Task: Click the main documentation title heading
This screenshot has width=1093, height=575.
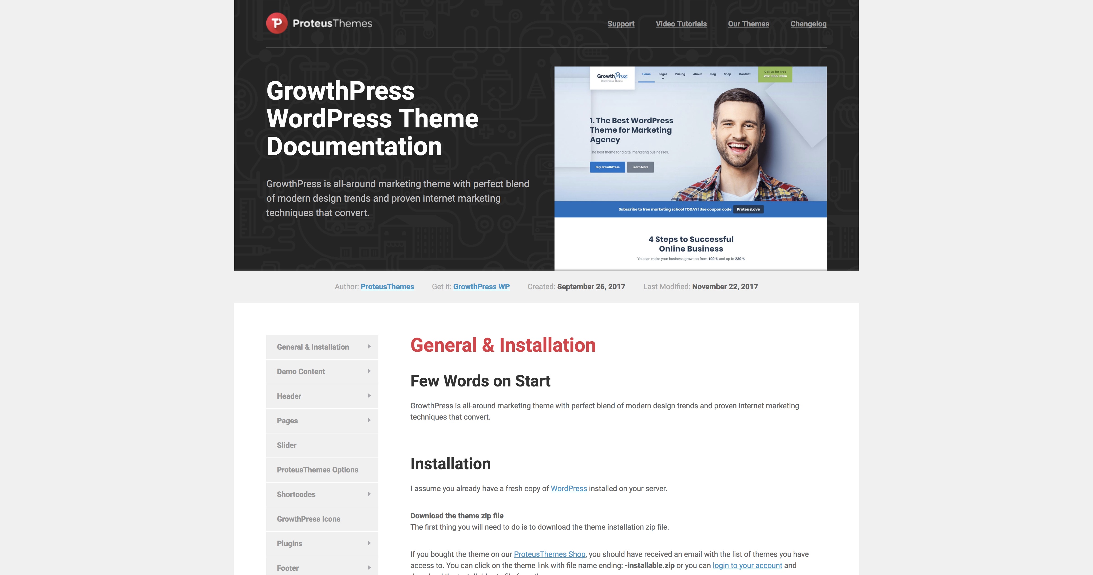Action: [372, 119]
